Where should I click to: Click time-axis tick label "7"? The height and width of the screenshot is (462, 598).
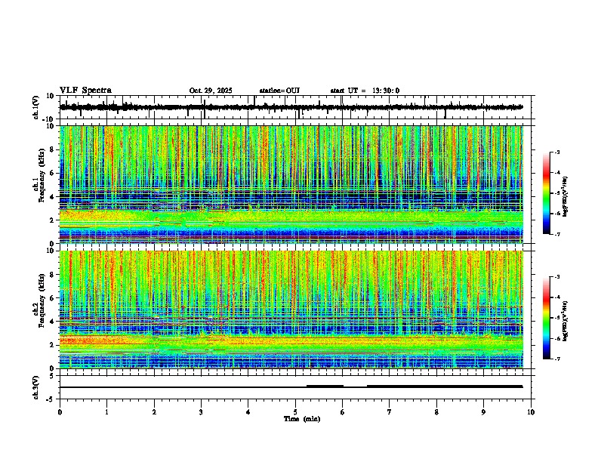(x=390, y=412)
